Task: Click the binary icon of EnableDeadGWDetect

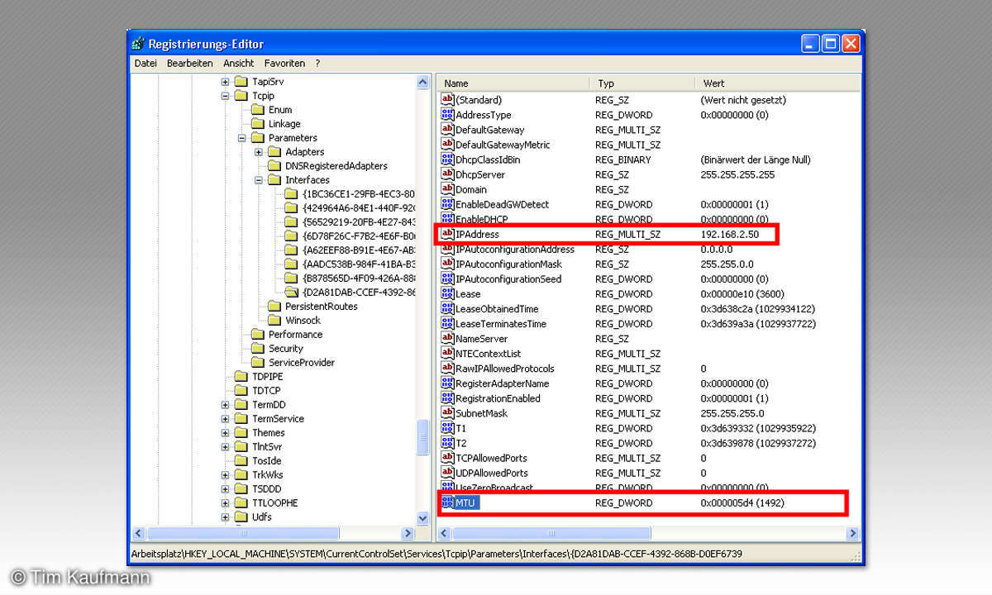Action: (x=448, y=204)
